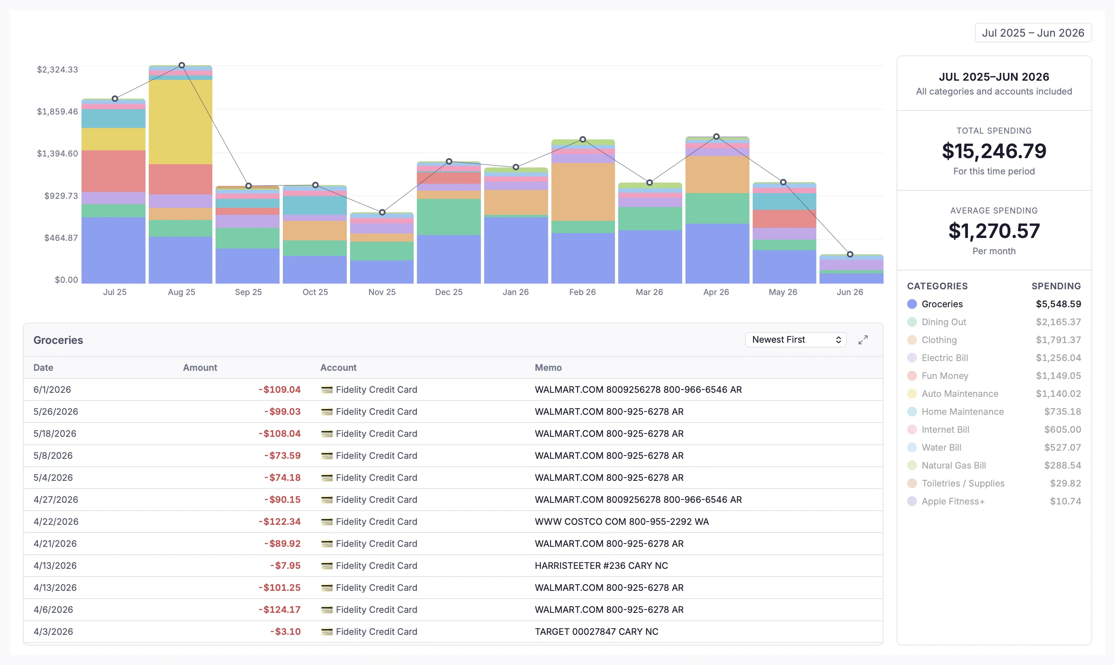Screen dimensions: 1115x665
Task: Click the yellow Auto Maintenance segment in Aug 25
Action: tap(181, 122)
